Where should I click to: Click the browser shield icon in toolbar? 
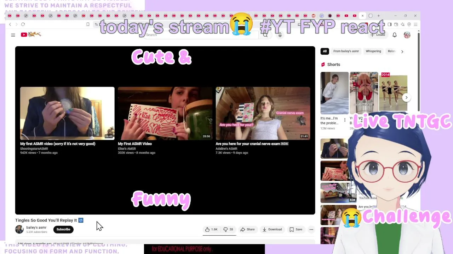click(409, 24)
